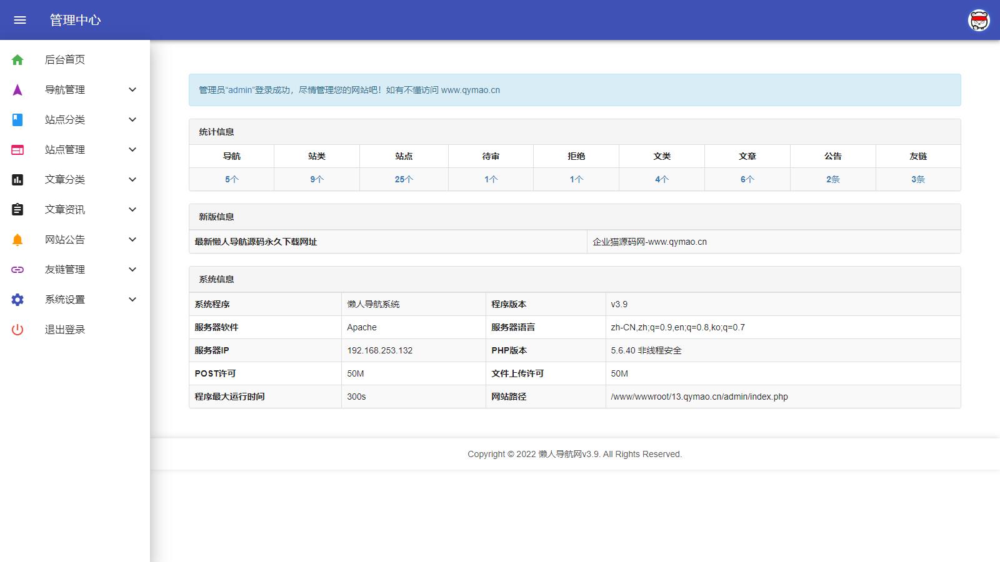The image size is (1000, 562).
Task: Click the system settings gear icon
Action: [x=17, y=300]
